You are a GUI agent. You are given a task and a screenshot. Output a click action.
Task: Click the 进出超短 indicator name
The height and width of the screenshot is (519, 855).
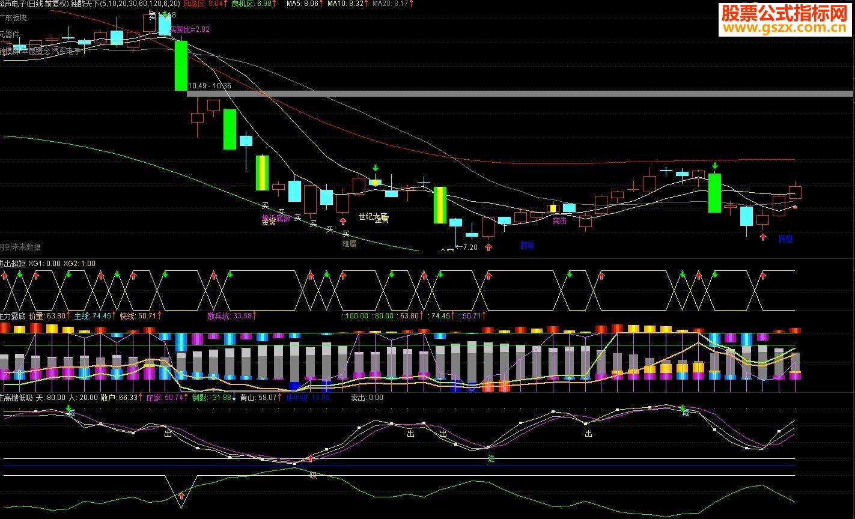(13, 263)
